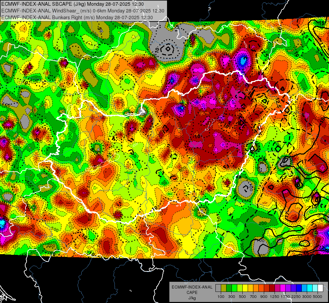Click the 3000 legend tick label
Viewport: 329px width, 303px height.
[x=307, y=297]
